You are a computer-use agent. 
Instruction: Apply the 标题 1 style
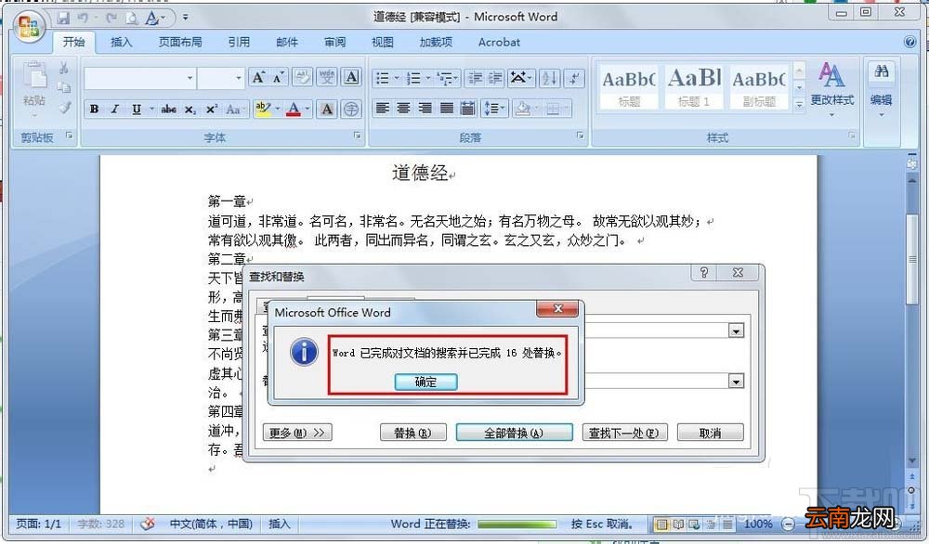[694, 87]
